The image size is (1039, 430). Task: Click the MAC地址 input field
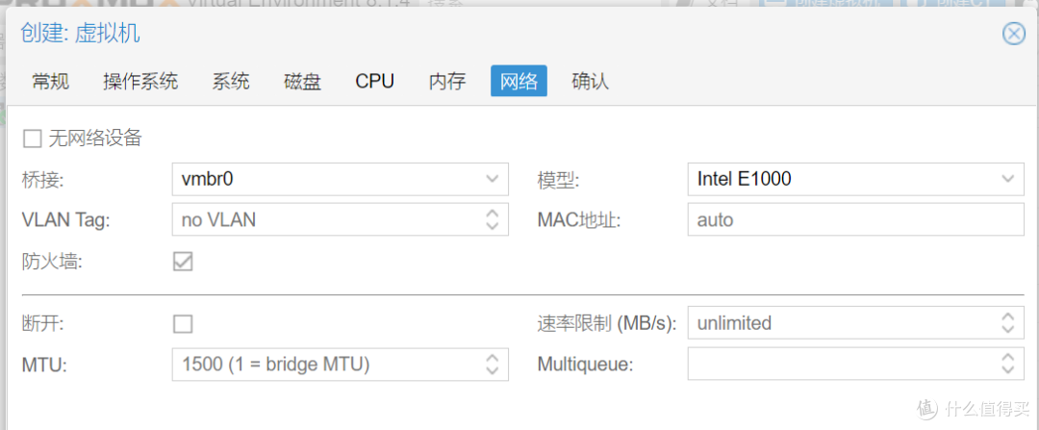pos(855,220)
